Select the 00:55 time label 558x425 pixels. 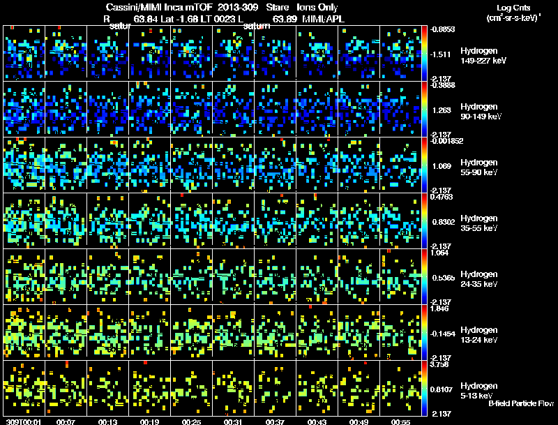(400, 422)
